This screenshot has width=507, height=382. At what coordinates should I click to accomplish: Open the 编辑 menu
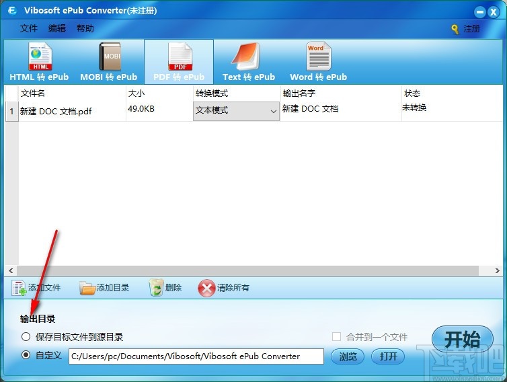tap(57, 28)
